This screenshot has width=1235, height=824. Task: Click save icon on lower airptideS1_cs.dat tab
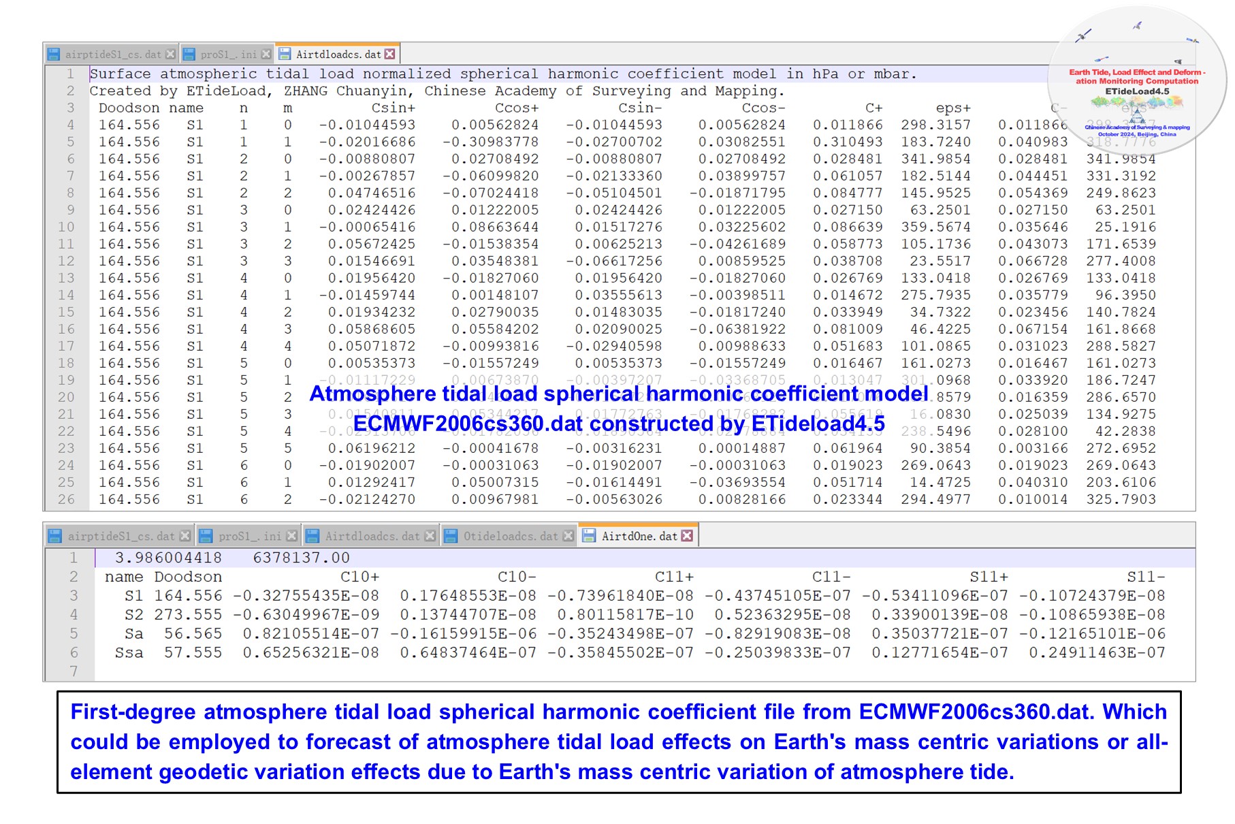55,537
